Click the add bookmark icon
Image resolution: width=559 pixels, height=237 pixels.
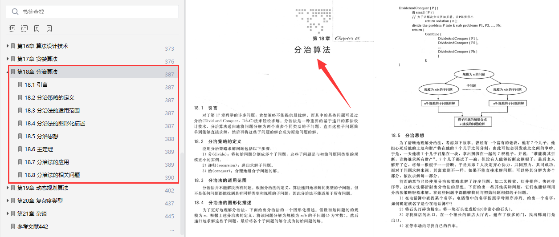(x=37, y=28)
